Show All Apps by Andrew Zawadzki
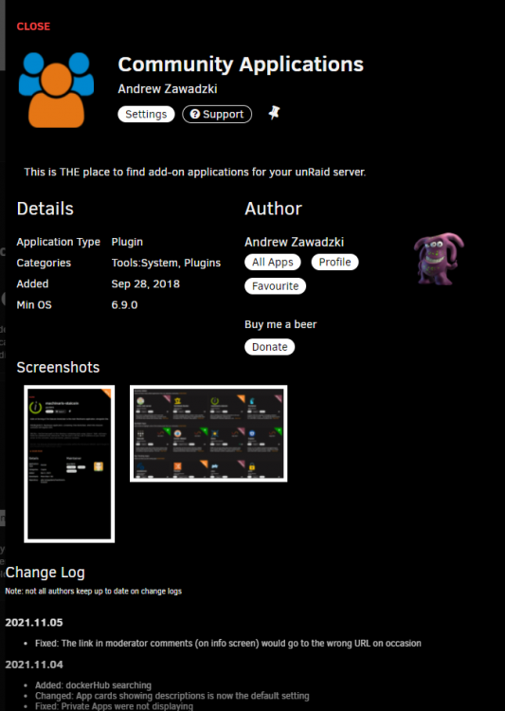This screenshot has height=711, width=505. pyautogui.click(x=273, y=262)
